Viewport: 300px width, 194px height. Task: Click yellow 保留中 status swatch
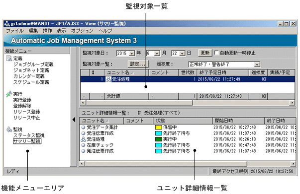(158, 127)
